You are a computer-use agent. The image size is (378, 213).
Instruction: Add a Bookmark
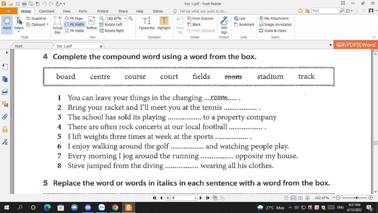point(244,24)
